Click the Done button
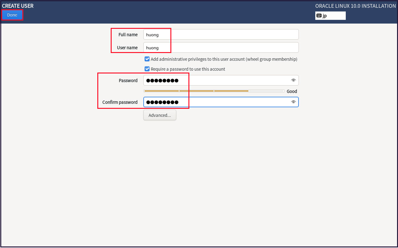This screenshot has width=398, height=248. click(x=12, y=15)
